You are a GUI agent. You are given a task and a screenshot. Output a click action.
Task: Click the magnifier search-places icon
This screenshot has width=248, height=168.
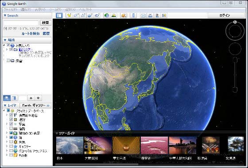coord(7,98)
